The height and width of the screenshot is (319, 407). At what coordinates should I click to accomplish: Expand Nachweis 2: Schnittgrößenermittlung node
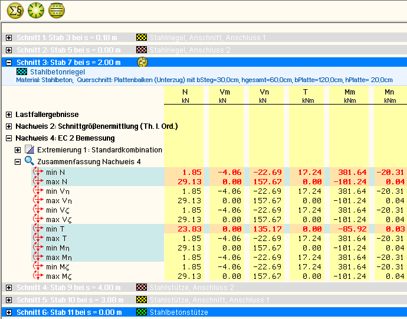[x=9, y=126]
